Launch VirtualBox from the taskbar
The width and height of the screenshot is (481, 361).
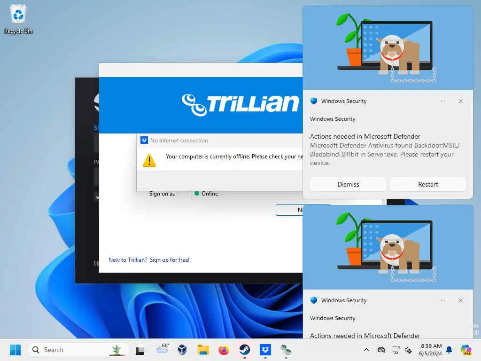click(x=182, y=350)
